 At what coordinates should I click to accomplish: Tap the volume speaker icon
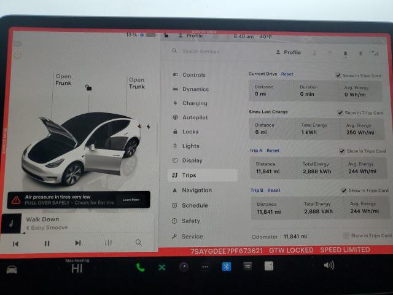click(329, 265)
